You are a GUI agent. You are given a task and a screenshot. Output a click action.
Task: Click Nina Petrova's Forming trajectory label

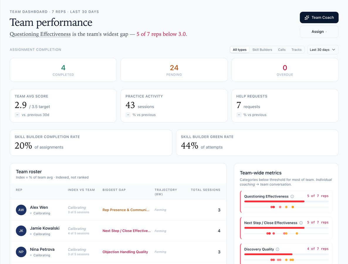coord(160,252)
